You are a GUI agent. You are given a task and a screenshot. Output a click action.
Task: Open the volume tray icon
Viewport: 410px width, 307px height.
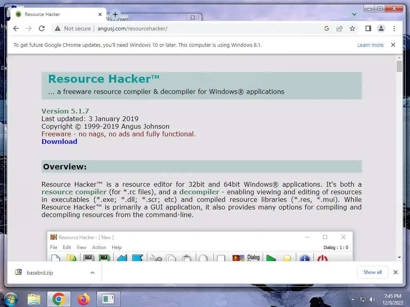372,299
